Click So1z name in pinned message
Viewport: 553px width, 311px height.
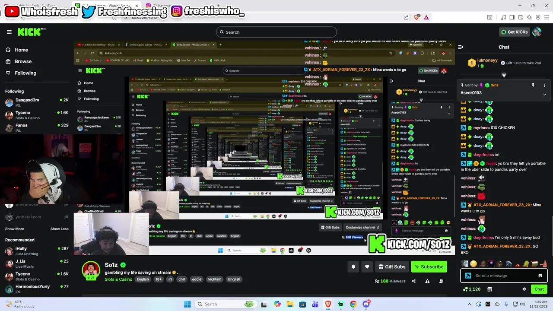494,85
